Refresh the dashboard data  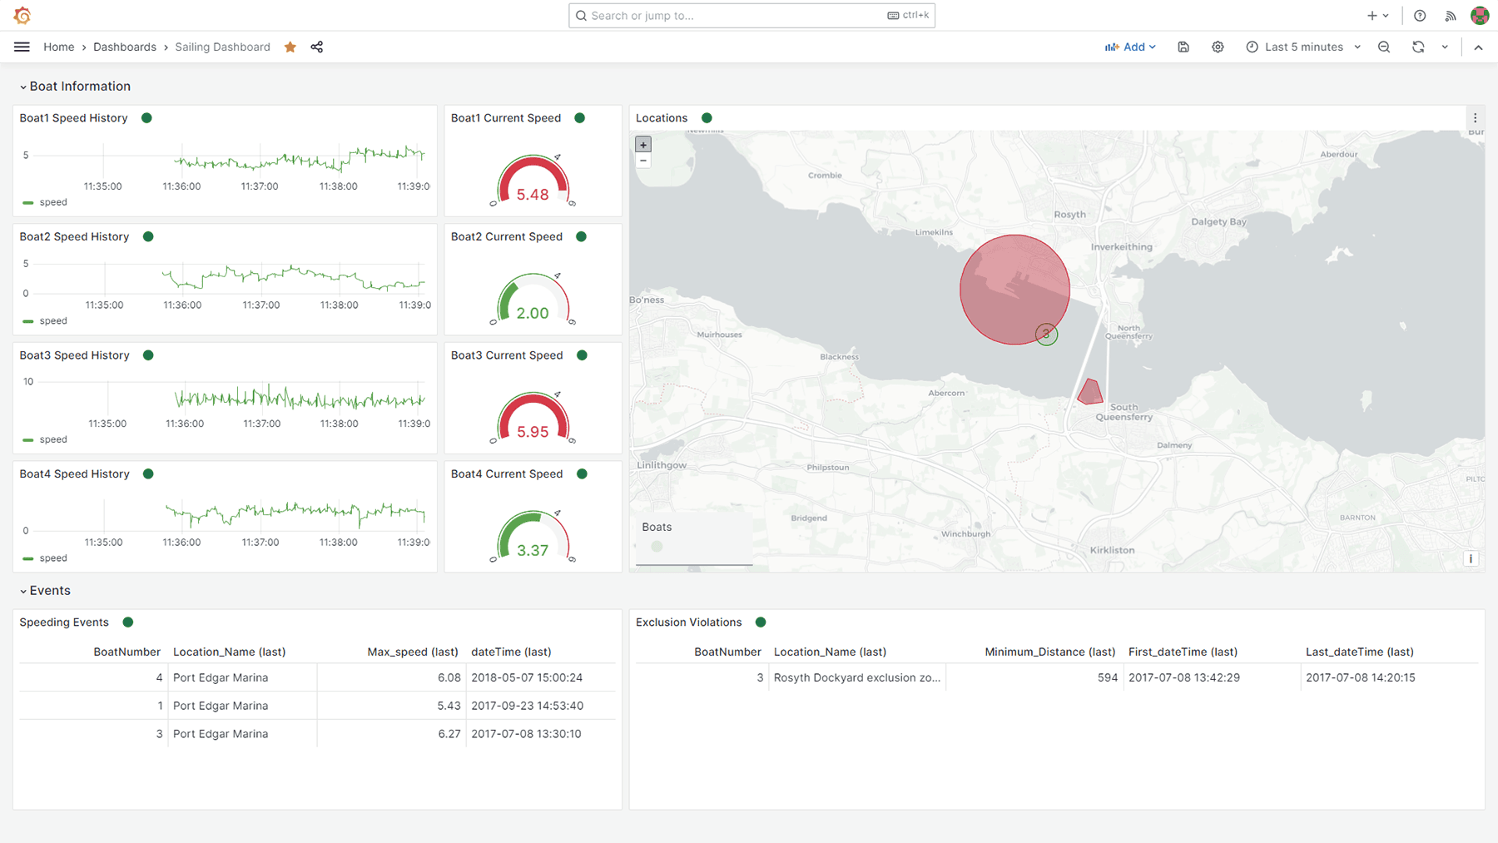[1417, 47]
